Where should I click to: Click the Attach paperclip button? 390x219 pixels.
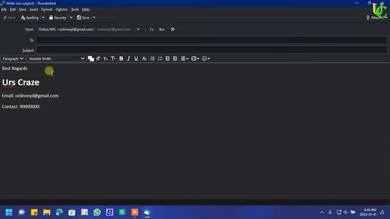[x=374, y=18]
